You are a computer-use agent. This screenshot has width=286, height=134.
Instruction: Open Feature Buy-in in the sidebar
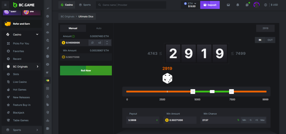click(22, 105)
